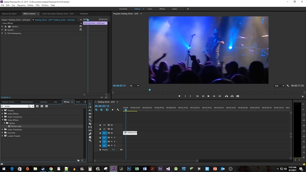The image size is (306, 172).
Task: Reset the Opacity effect parameters
Action: coord(81,30)
